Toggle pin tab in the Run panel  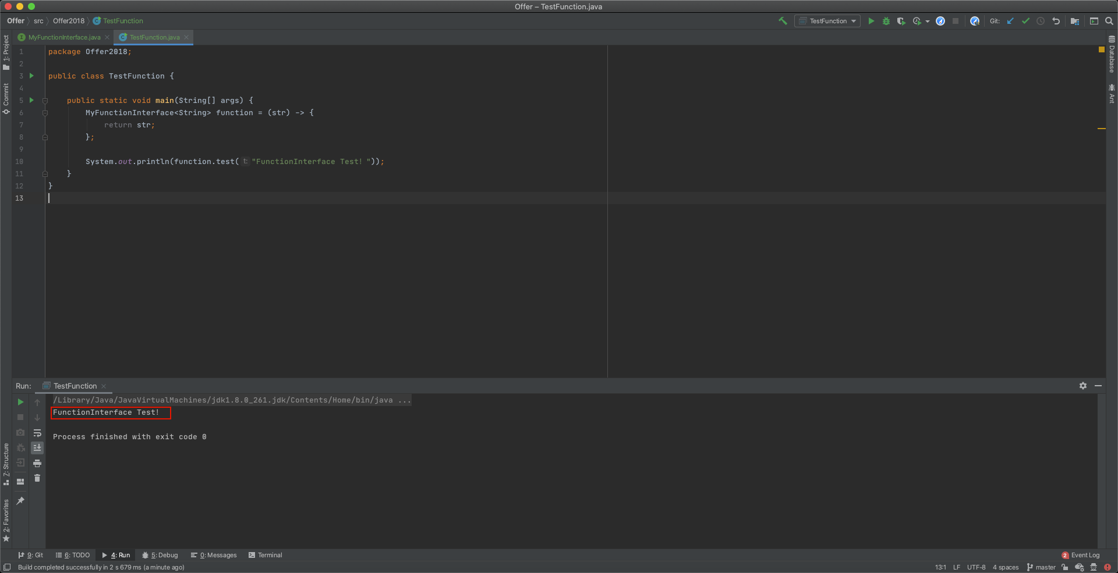point(20,501)
